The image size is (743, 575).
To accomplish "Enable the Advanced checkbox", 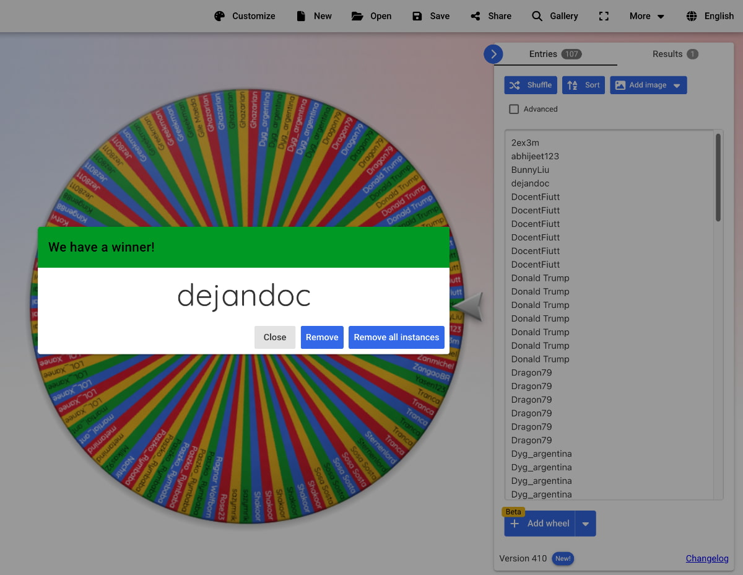I will tap(514, 109).
